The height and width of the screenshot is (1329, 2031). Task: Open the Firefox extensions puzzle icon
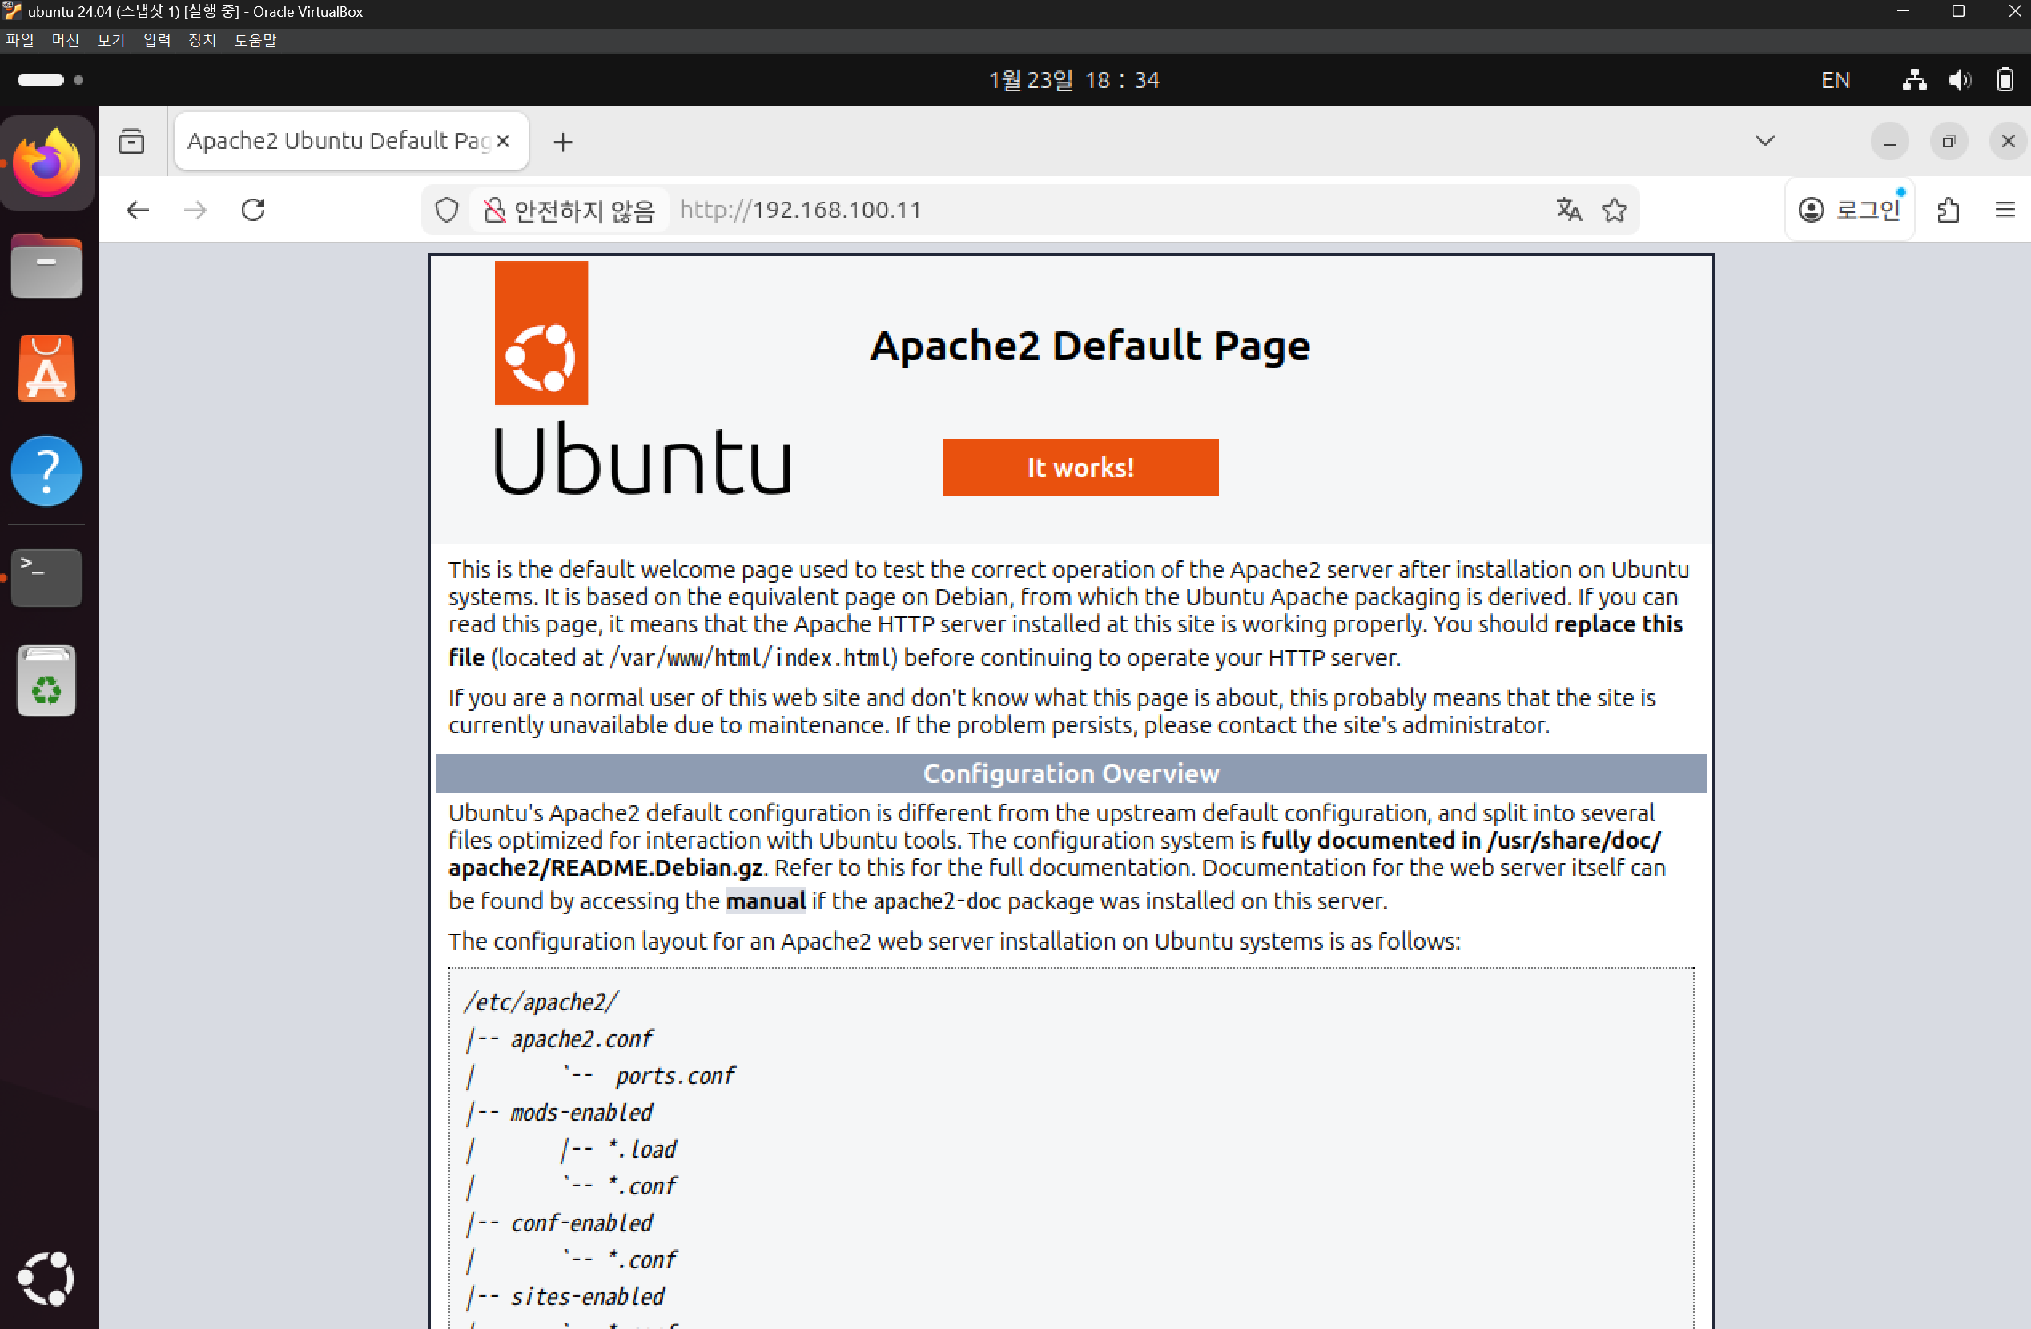tap(1949, 210)
